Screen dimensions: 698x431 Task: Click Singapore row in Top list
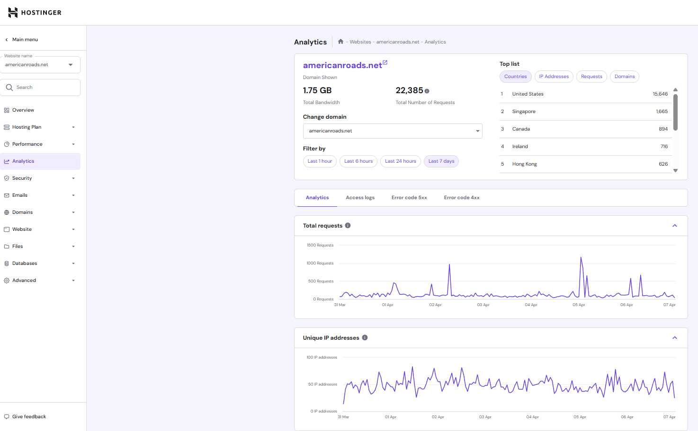(x=586, y=112)
